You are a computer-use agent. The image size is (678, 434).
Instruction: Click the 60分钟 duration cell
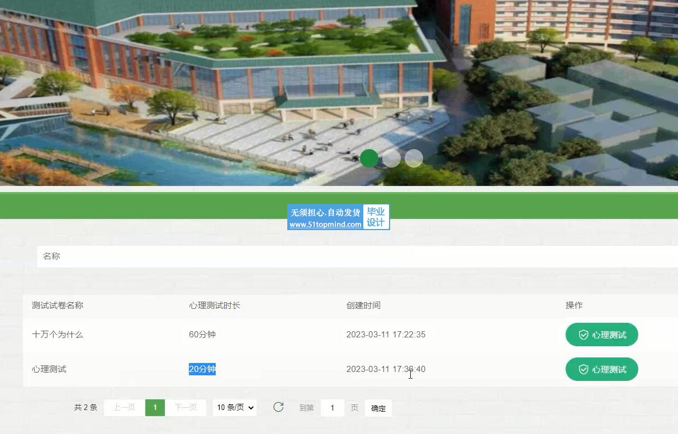click(x=202, y=335)
